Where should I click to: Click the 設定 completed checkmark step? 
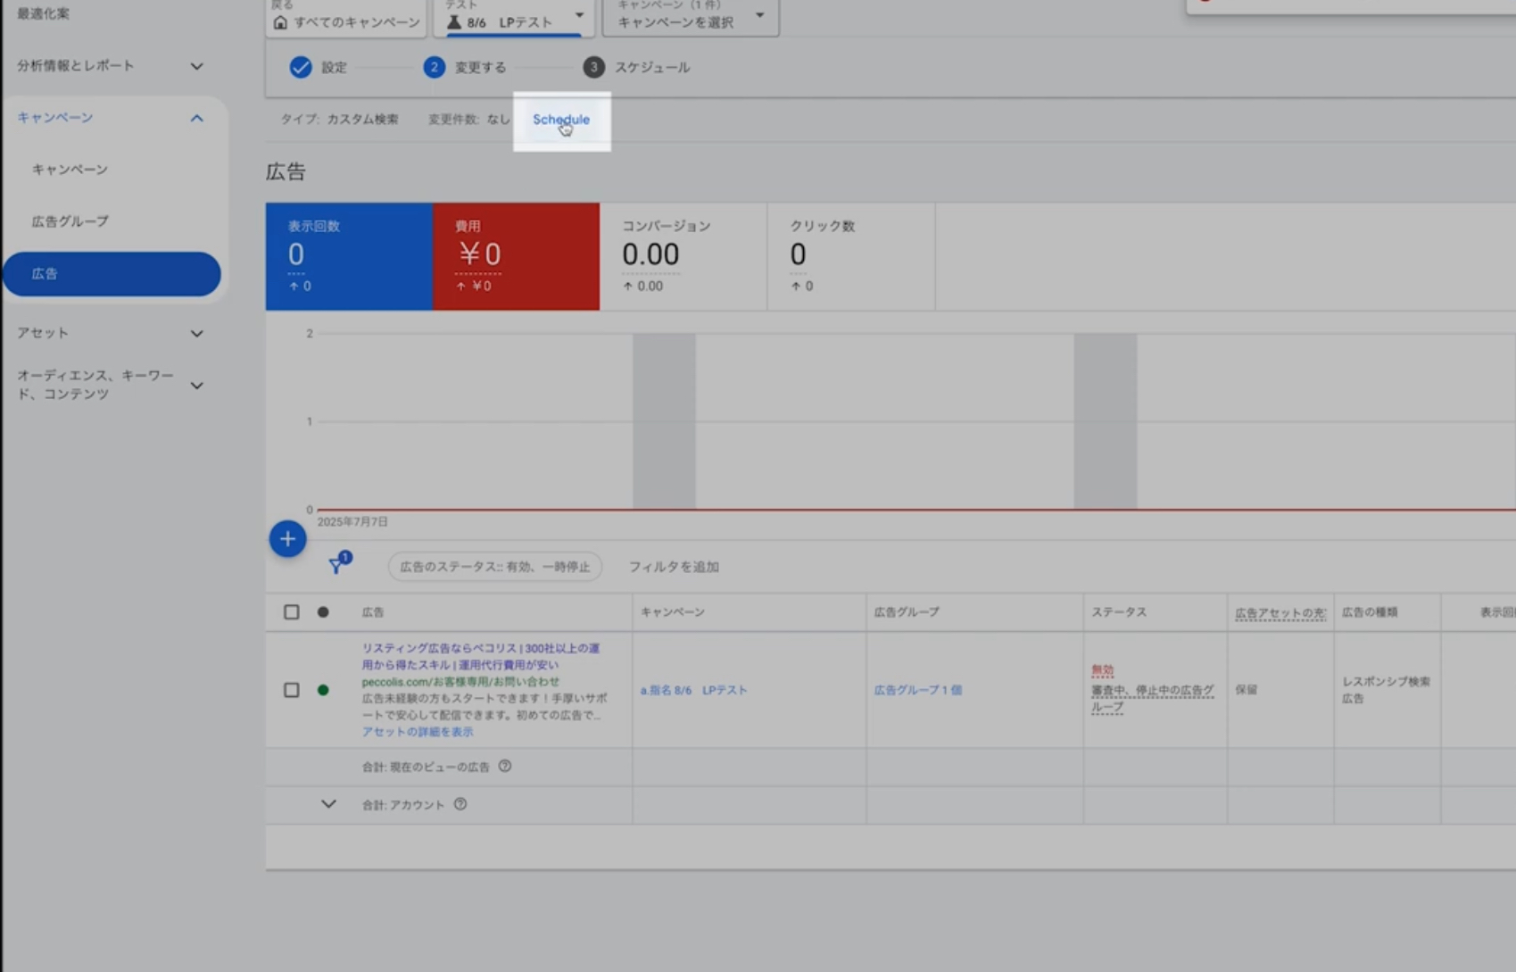301,67
